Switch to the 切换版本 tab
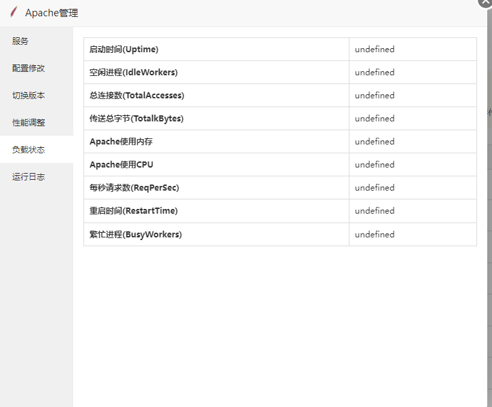Viewport: 492px width, 407px height. click(37, 96)
